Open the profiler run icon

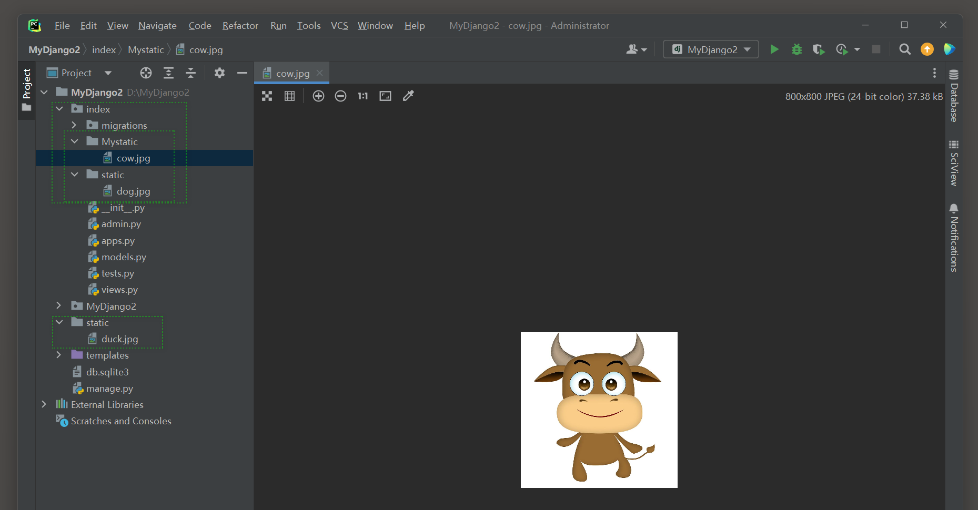pyautogui.click(x=842, y=49)
